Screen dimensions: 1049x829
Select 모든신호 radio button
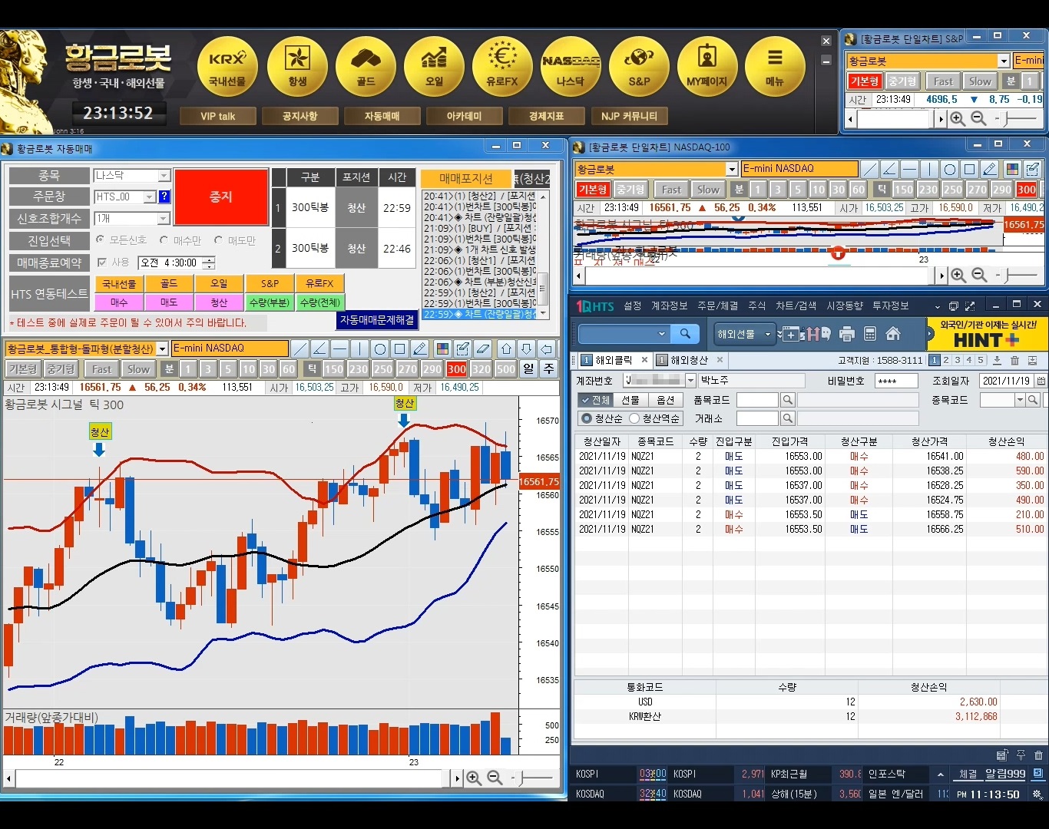[101, 240]
